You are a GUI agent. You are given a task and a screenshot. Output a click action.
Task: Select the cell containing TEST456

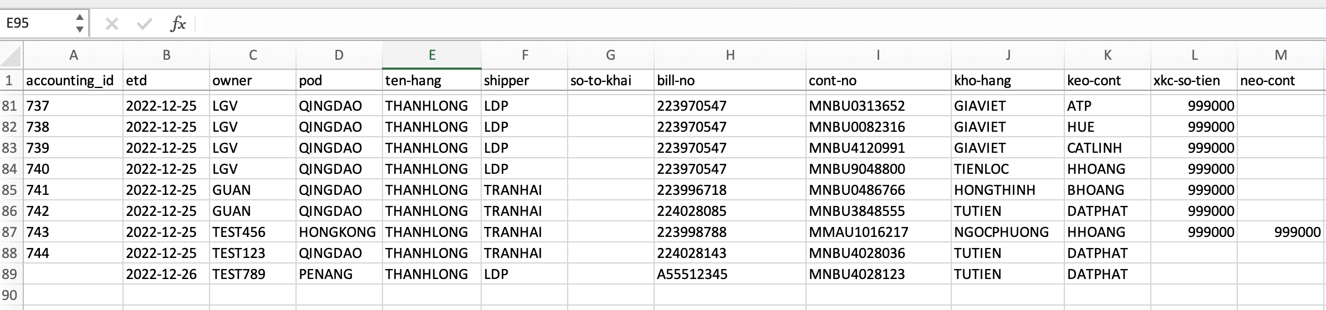252,232
